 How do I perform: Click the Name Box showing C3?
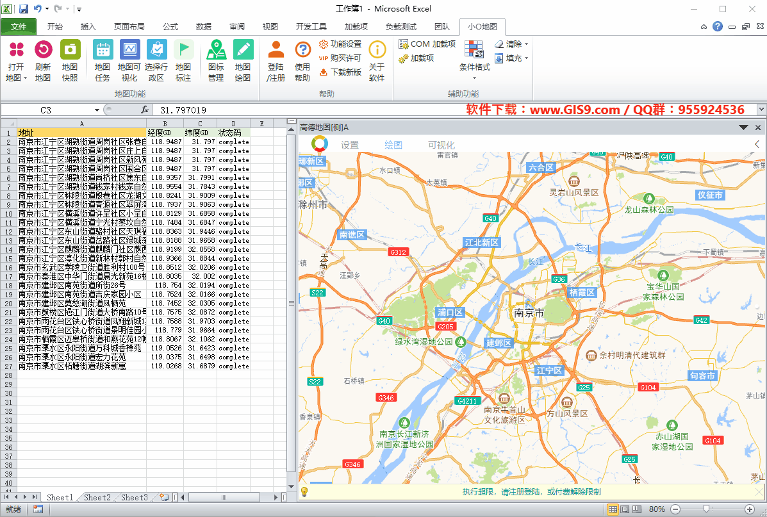click(46, 110)
